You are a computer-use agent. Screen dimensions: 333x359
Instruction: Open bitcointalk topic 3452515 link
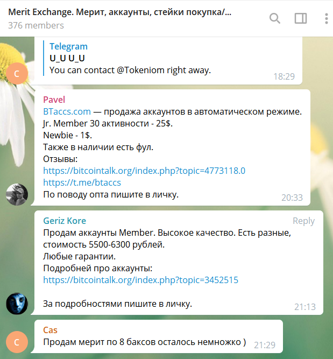click(140, 280)
